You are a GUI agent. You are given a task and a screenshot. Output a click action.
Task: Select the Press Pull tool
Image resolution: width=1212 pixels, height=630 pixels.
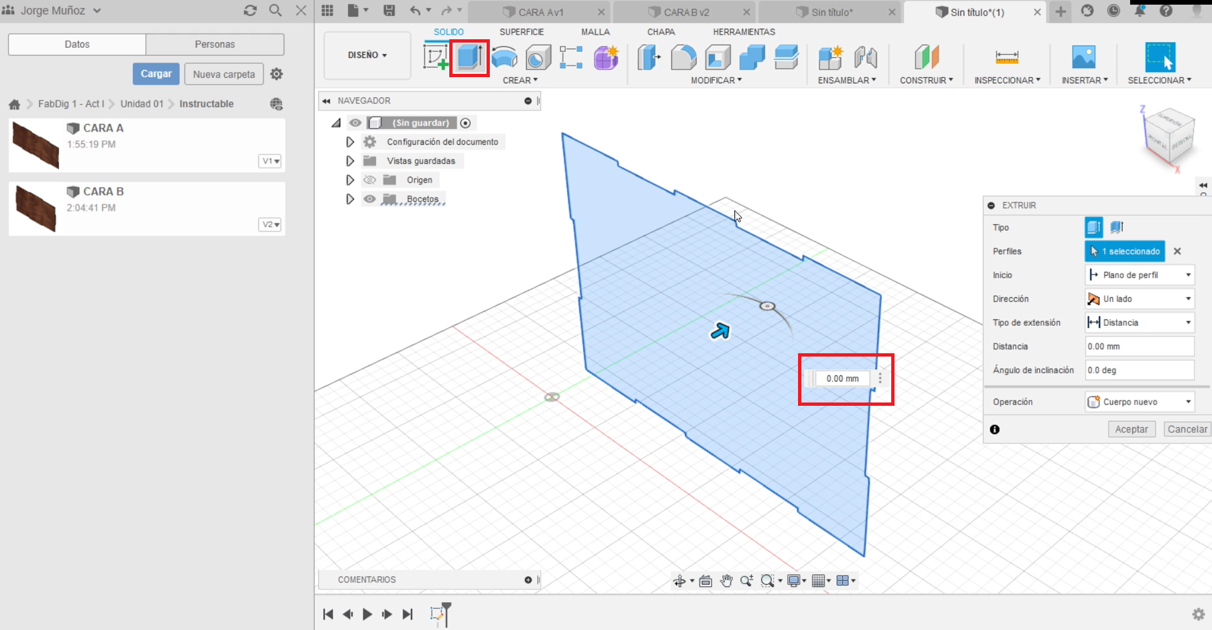click(x=649, y=57)
